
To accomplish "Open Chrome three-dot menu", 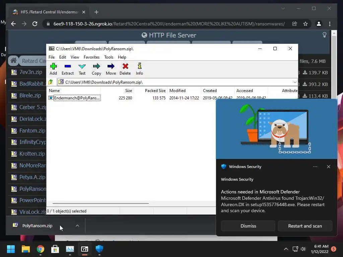I will 330,24.
